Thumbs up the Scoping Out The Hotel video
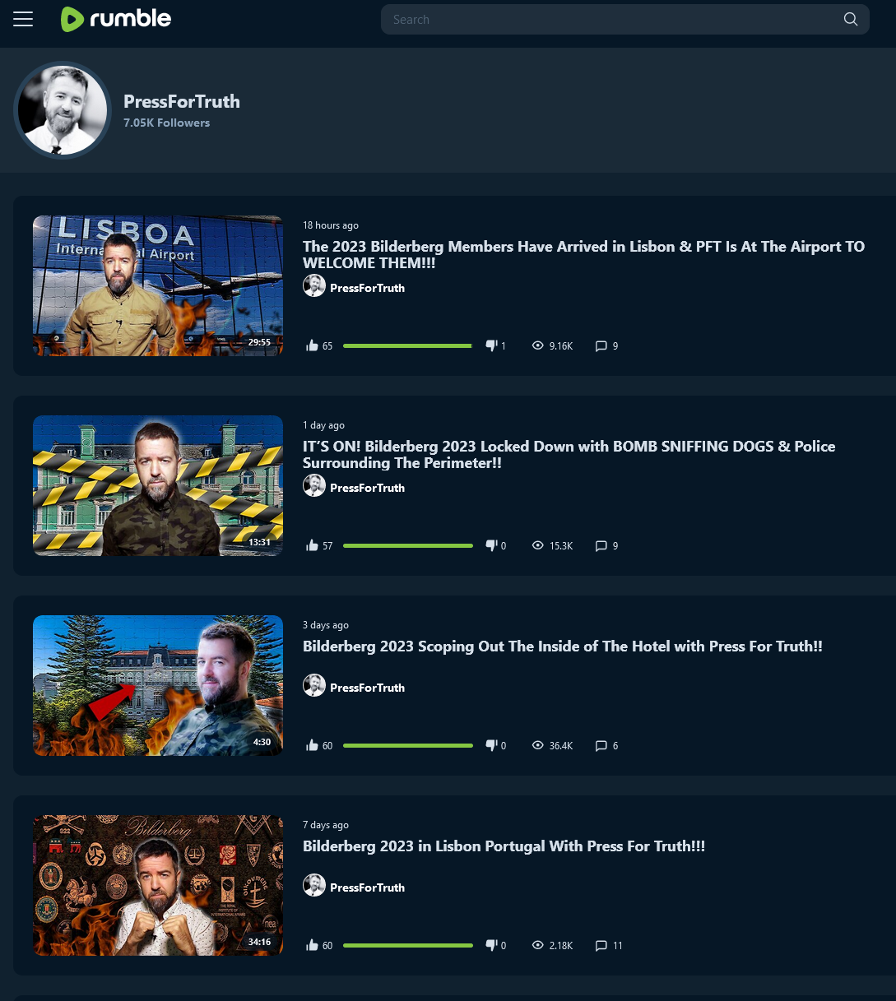The image size is (896, 1001). [x=312, y=745]
